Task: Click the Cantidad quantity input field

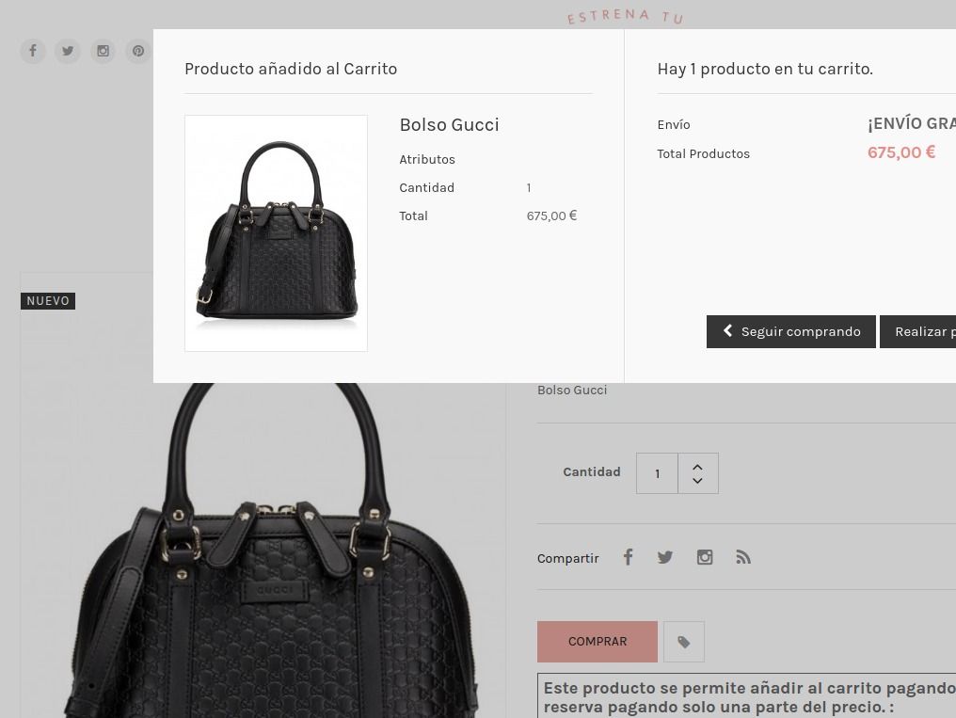Action: click(657, 473)
